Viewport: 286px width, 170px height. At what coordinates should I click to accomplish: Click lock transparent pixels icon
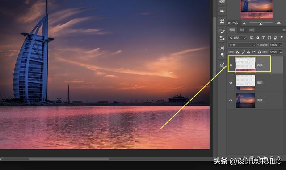[x=238, y=52]
